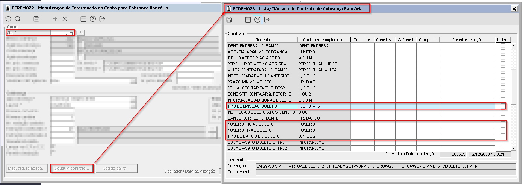522x185 pixels.
Task: Click the Cta. input field with 7.171
Action: pos(63,33)
